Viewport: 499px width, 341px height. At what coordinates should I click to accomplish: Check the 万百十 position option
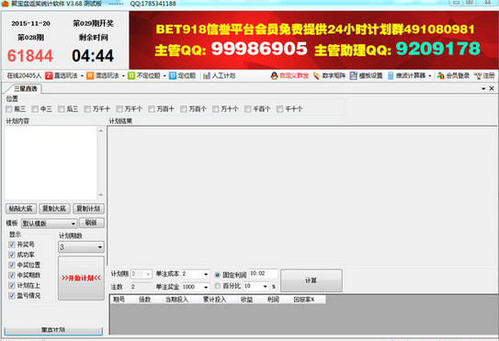coord(152,109)
